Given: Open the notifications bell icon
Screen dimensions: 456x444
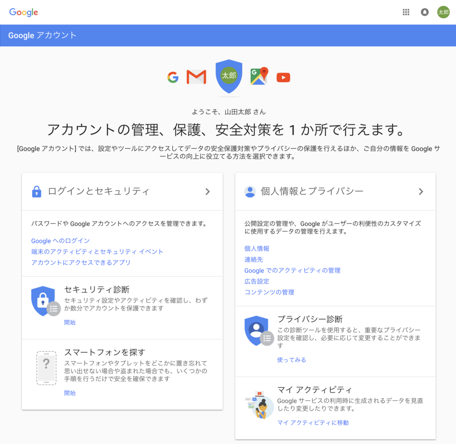Looking at the screenshot, I should click(x=424, y=12).
